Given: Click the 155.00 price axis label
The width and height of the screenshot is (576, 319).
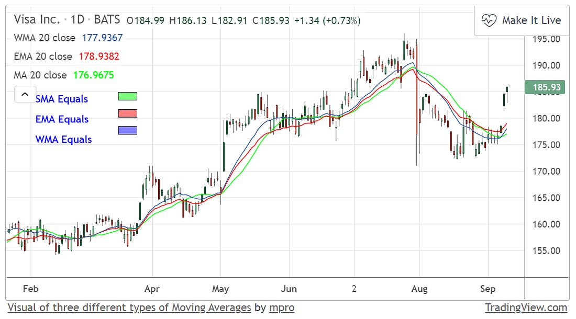Looking at the screenshot, I should coord(546,251).
